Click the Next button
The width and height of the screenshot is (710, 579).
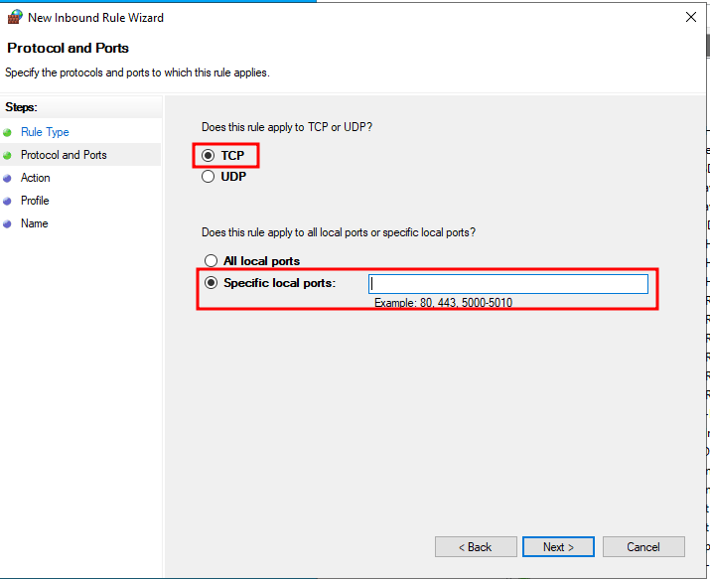[x=558, y=547]
